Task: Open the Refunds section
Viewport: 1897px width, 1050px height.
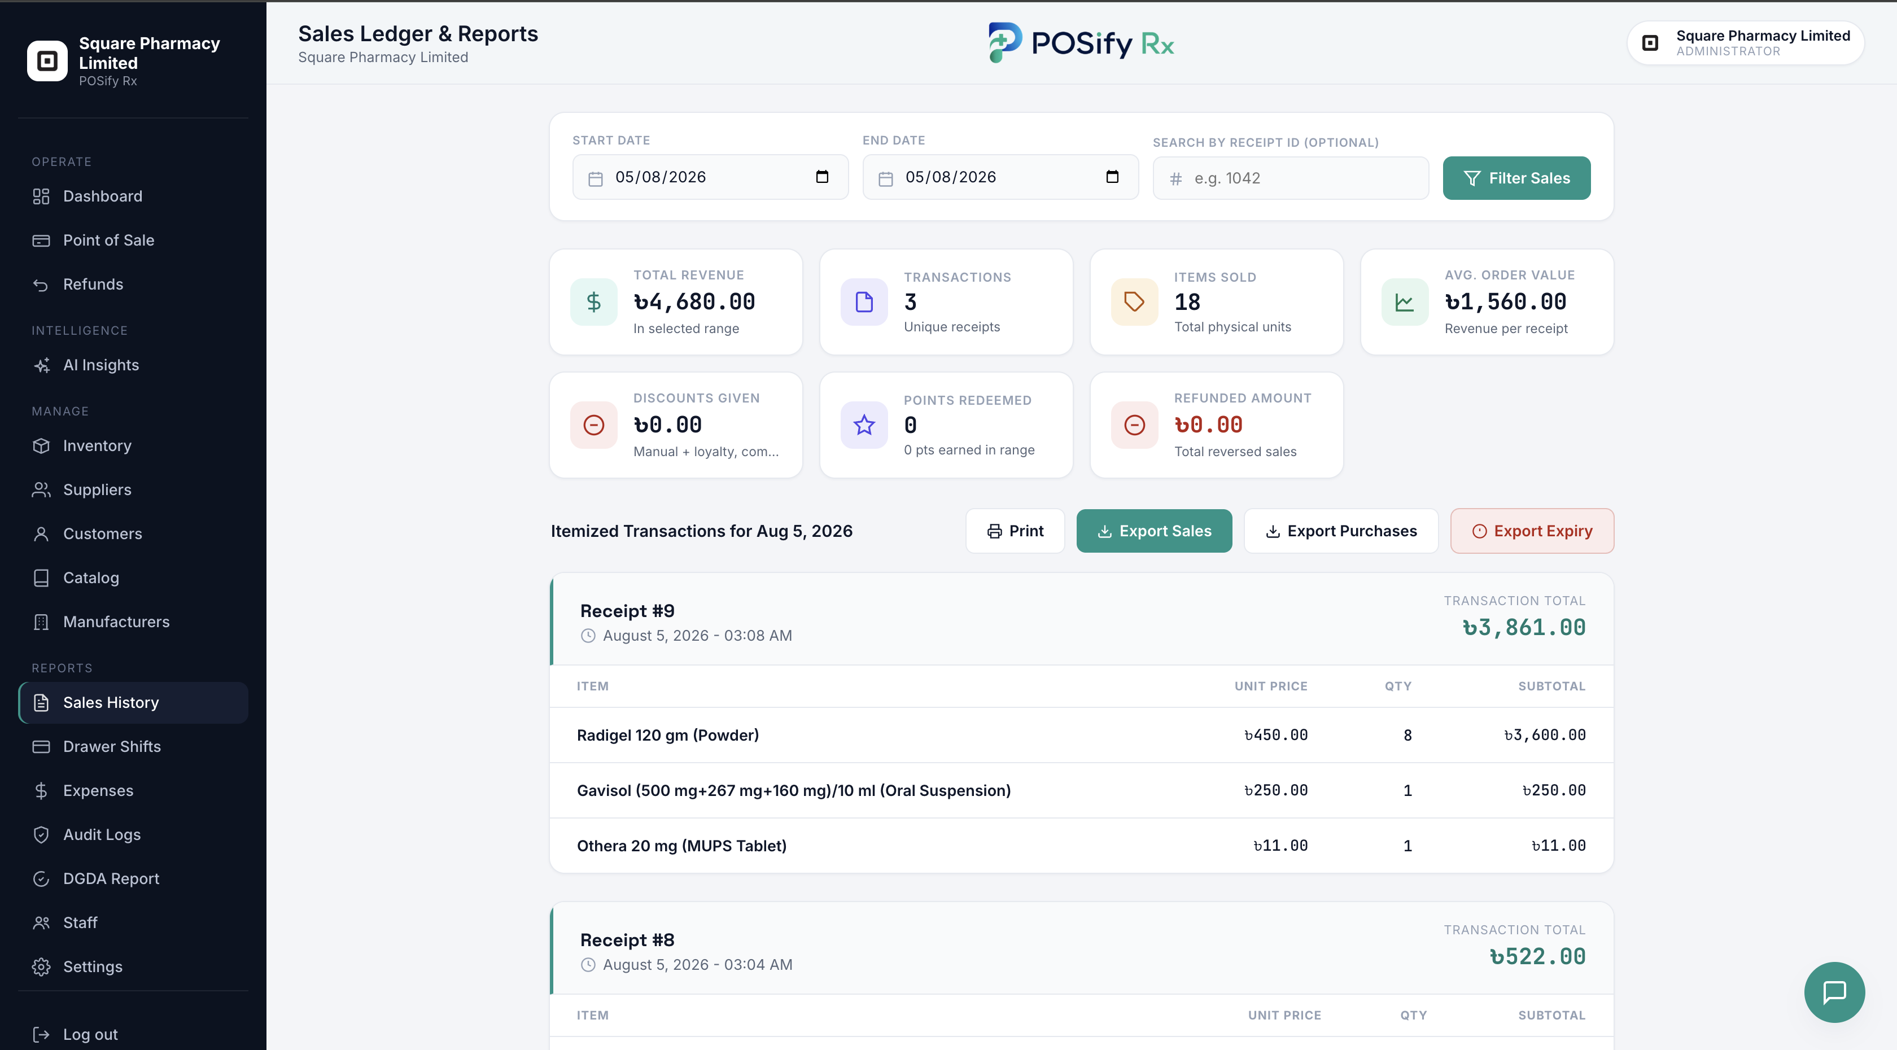Action: click(x=133, y=284)
